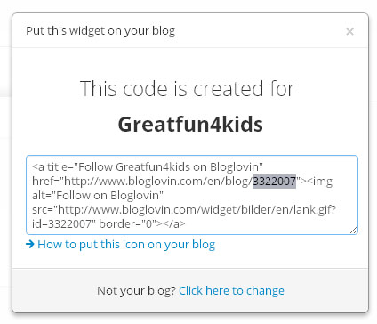377x324 pixels.
Task: Click the blue arrow icon beside the how-to link
Action: click(30, 244)
